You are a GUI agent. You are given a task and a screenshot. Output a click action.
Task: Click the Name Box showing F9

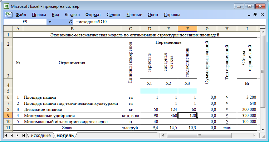pos(25,22)
